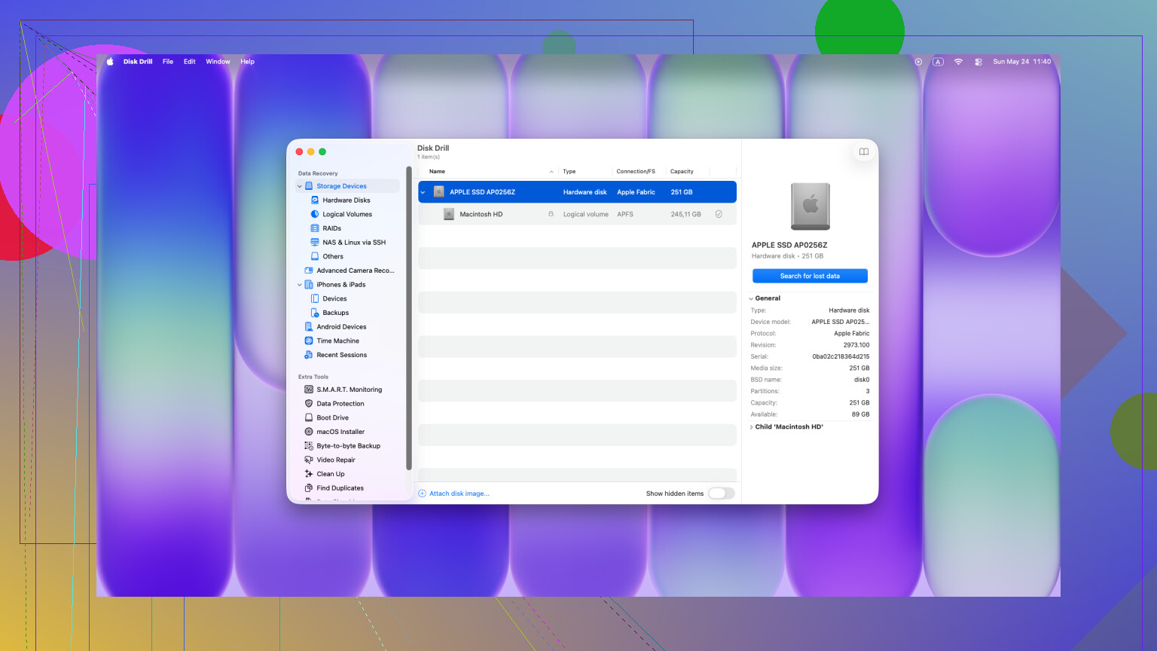Expand the Child 'Macintosh HD' section

751,427
